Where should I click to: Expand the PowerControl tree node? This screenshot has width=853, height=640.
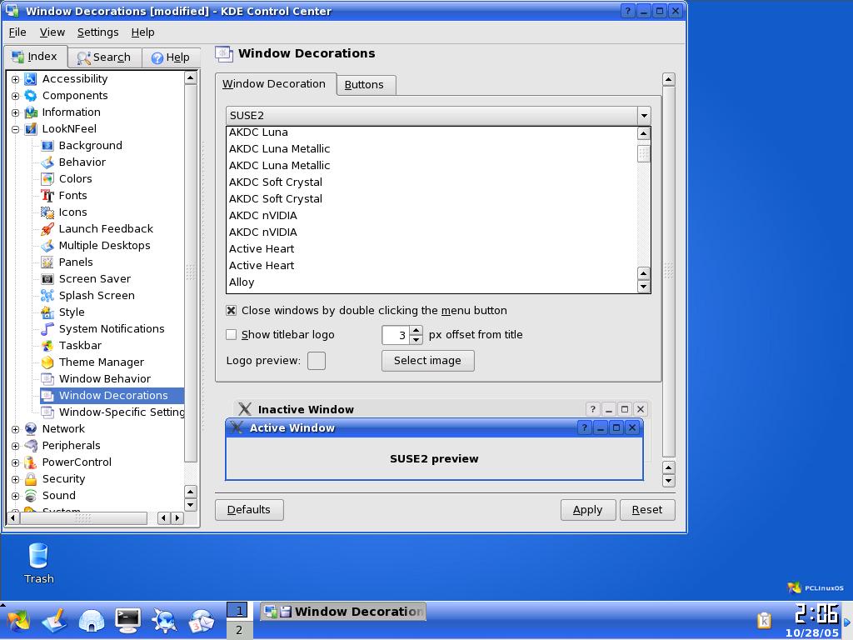15,463
